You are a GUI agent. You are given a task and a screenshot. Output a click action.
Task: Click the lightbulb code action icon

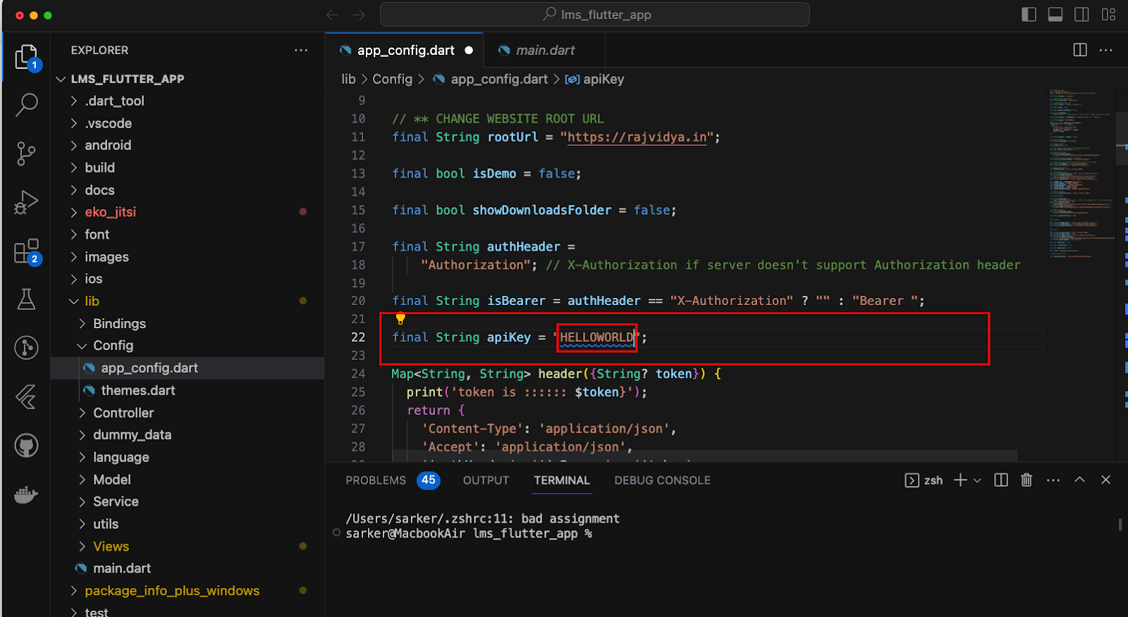pos(400,319)
